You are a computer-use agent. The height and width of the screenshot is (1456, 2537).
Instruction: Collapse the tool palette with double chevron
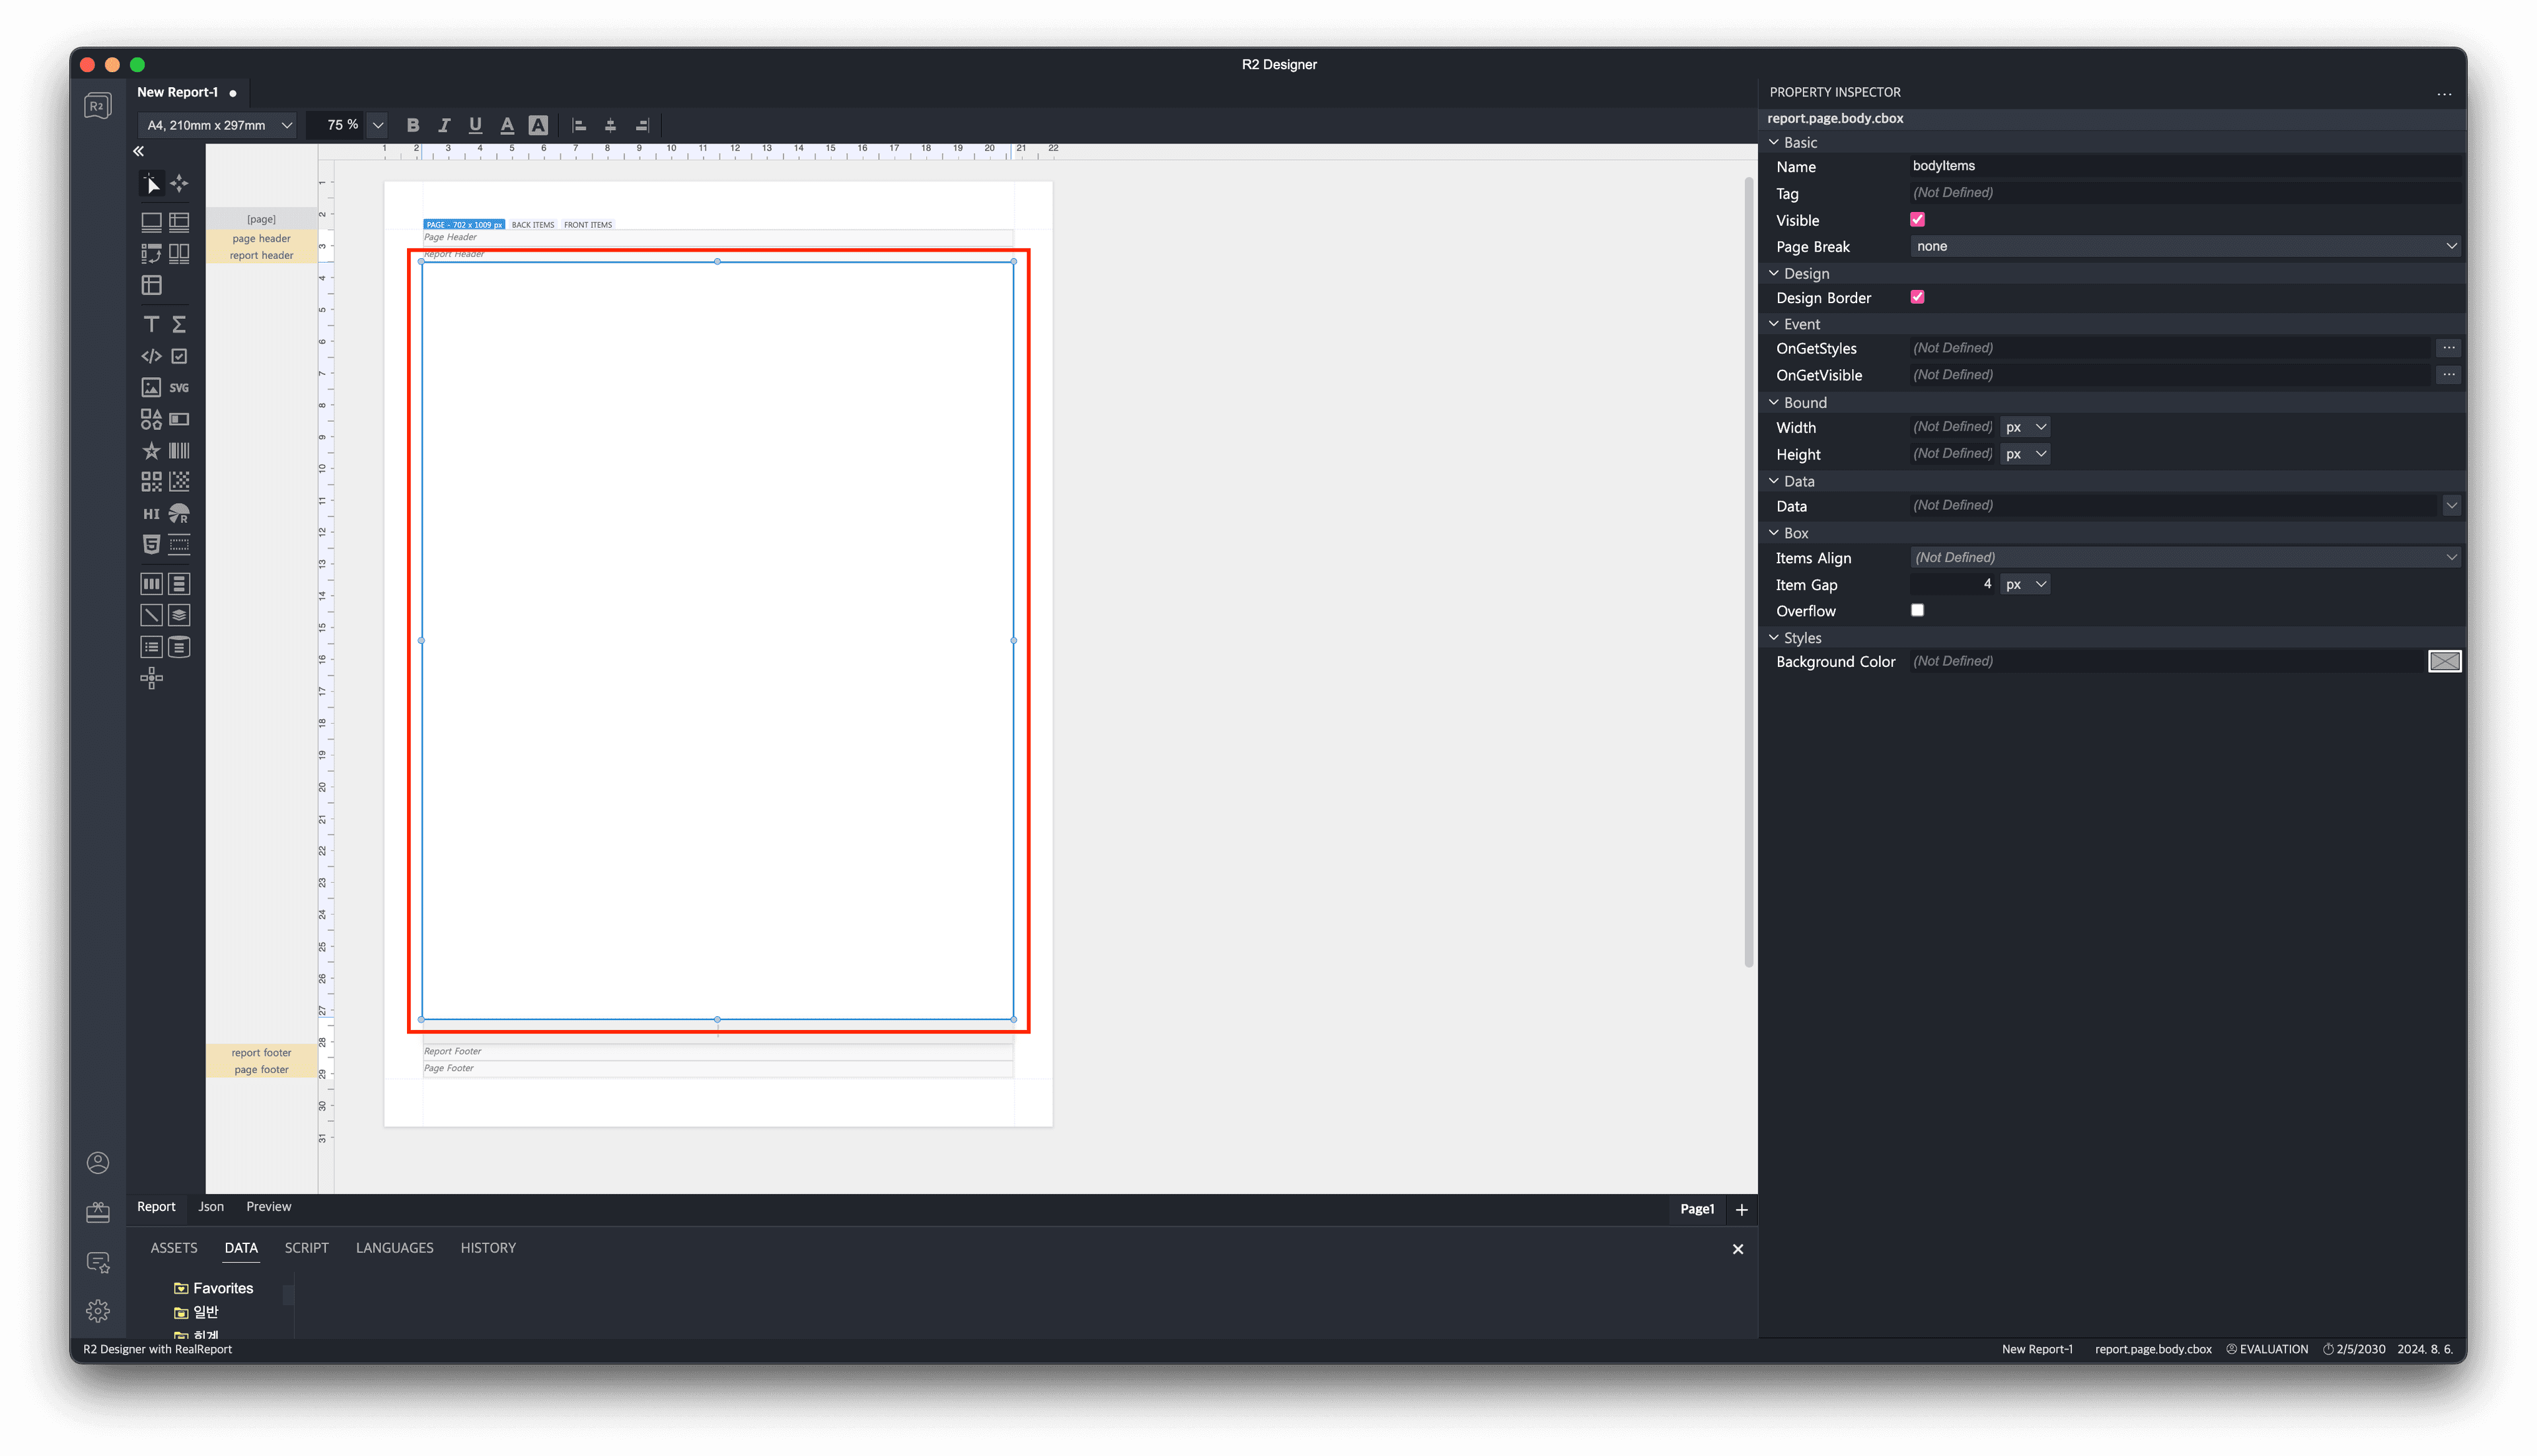point(139,151)
